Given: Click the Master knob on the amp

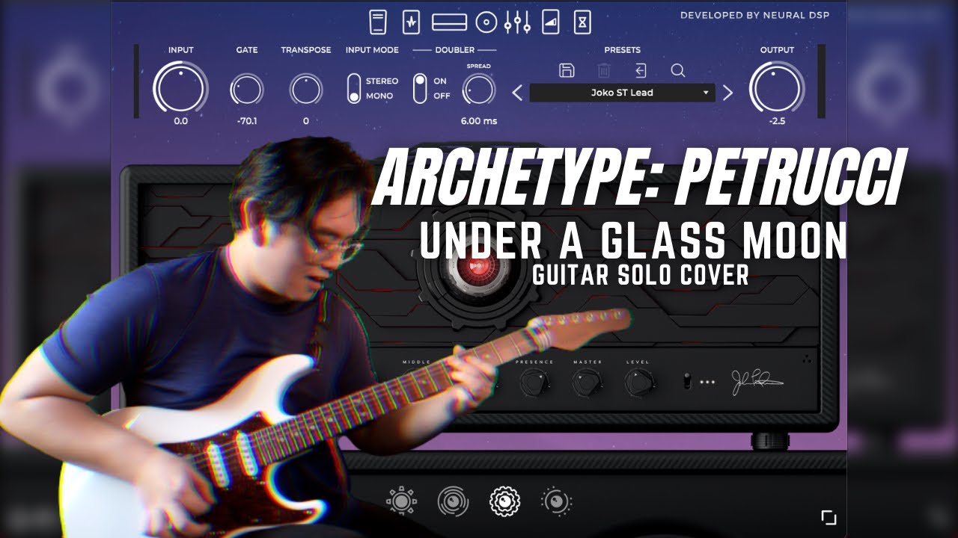Looking at the screenshot, I should coord(587,383).
